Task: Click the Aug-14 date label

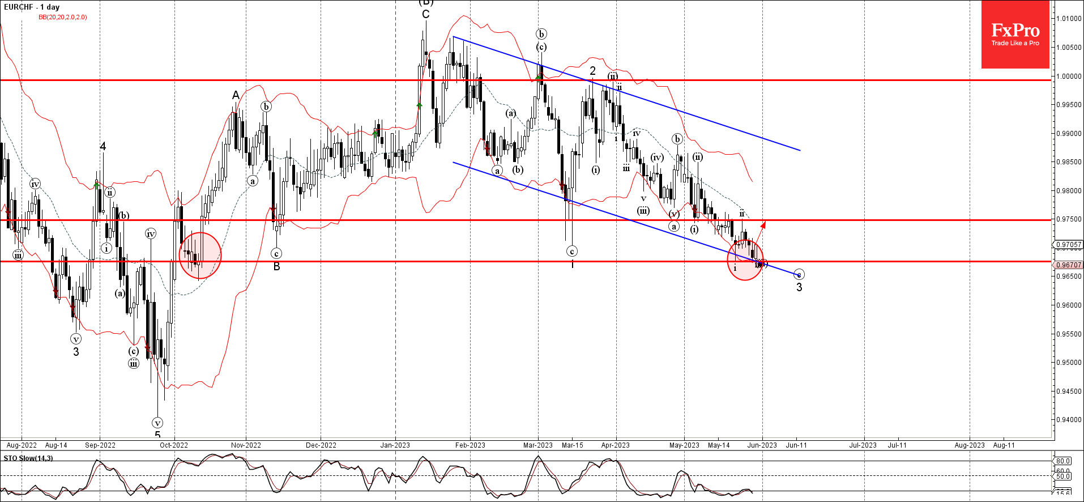Action: [56, 445]
